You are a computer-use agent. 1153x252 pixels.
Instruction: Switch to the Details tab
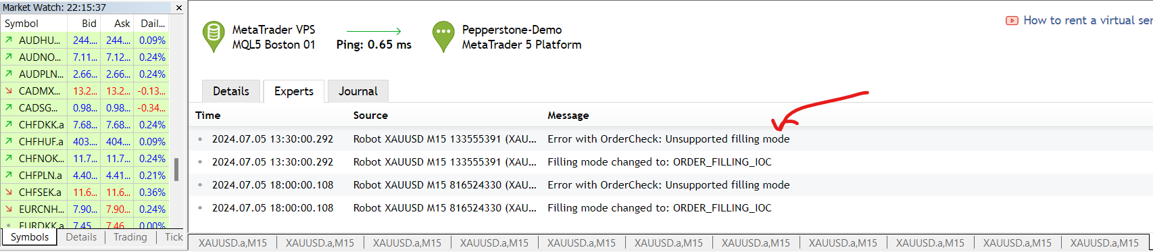tap(231, 91)
